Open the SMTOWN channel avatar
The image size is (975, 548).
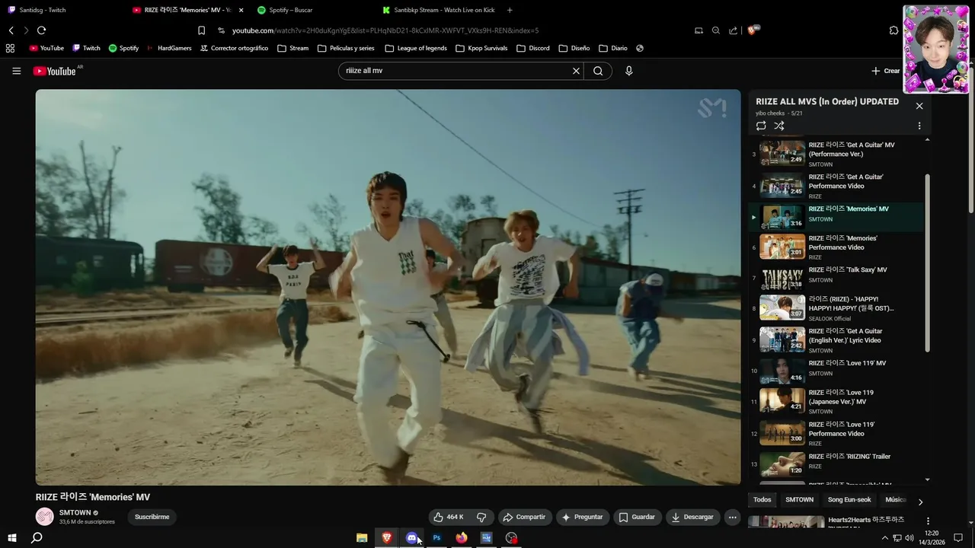(45, 517)
